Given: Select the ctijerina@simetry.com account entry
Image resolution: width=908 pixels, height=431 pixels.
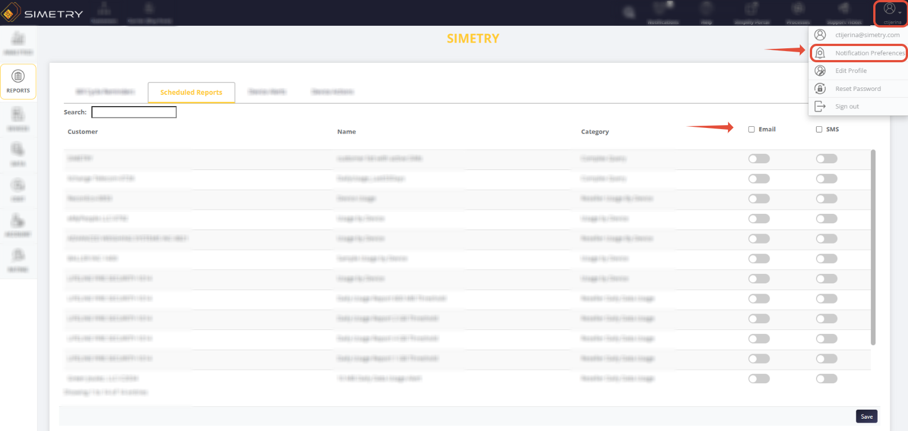Looking at the screenshot, I should pyautogui.click(x=858, y=35).
